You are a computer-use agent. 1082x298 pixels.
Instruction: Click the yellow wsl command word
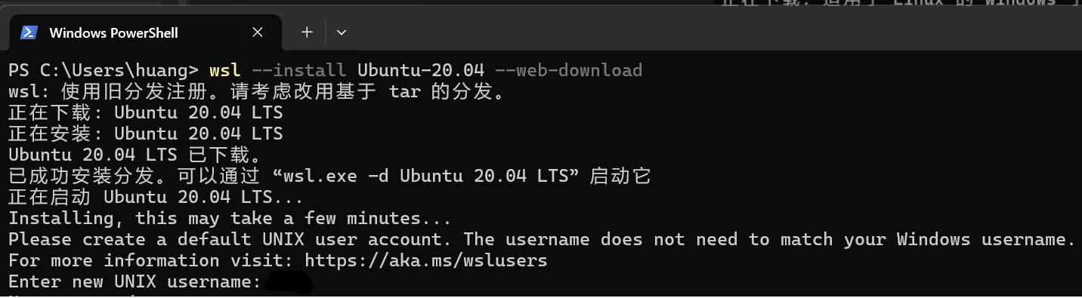click(x=224, y=71)
